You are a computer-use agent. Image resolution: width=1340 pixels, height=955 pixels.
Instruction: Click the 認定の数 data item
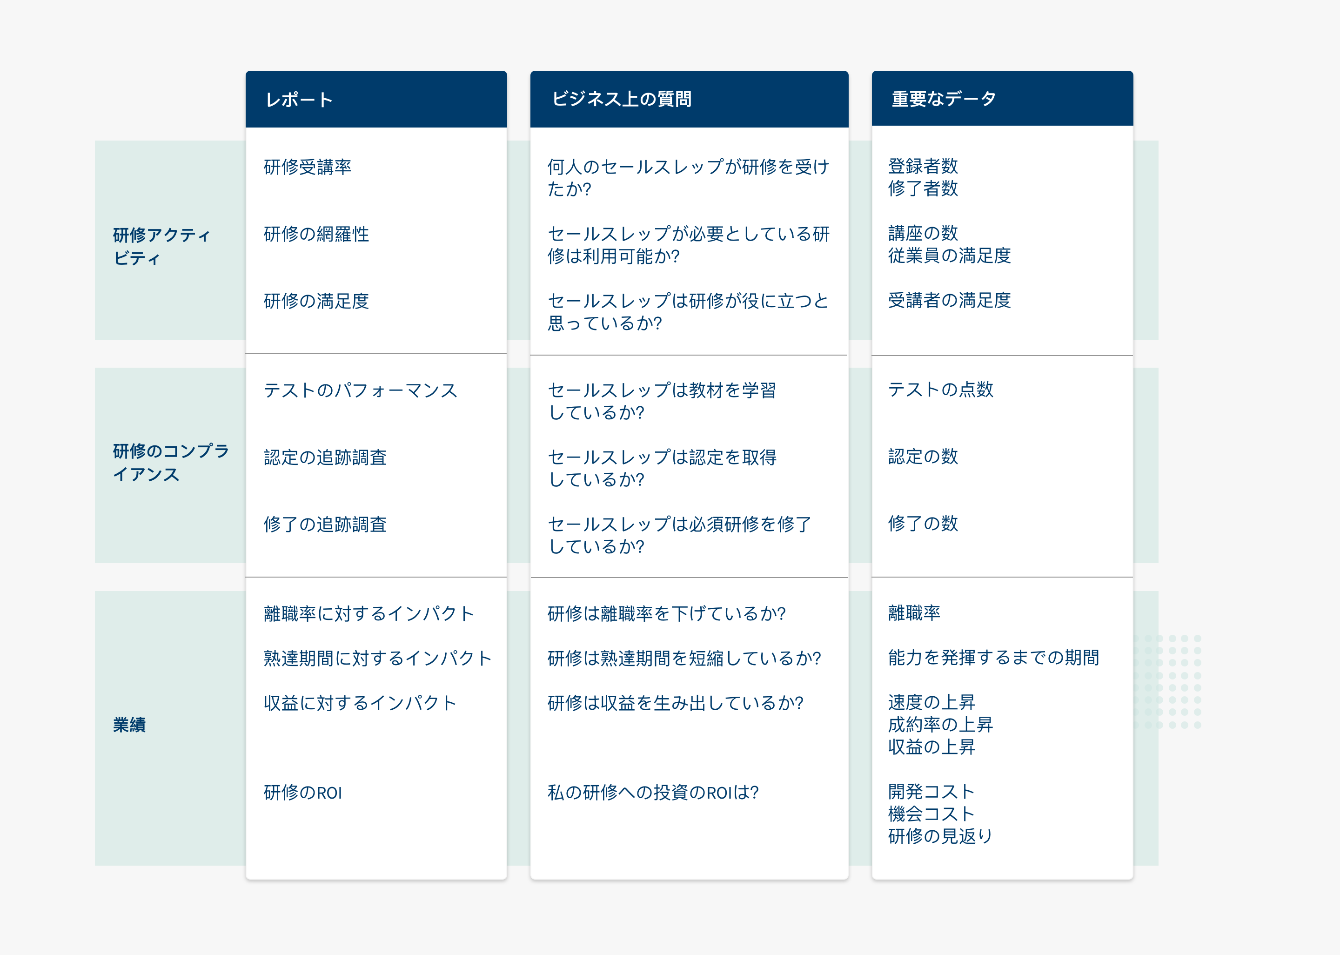(x=923, y=457)
